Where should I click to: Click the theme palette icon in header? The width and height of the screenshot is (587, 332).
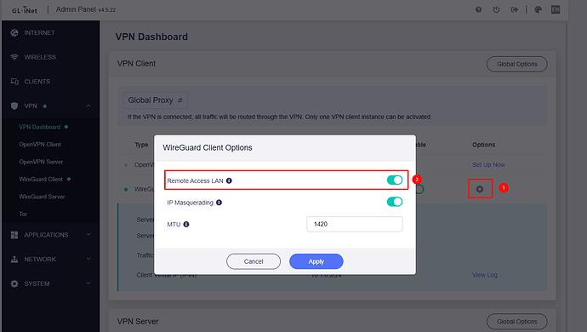pyautogui.click(x=538, y=9)
